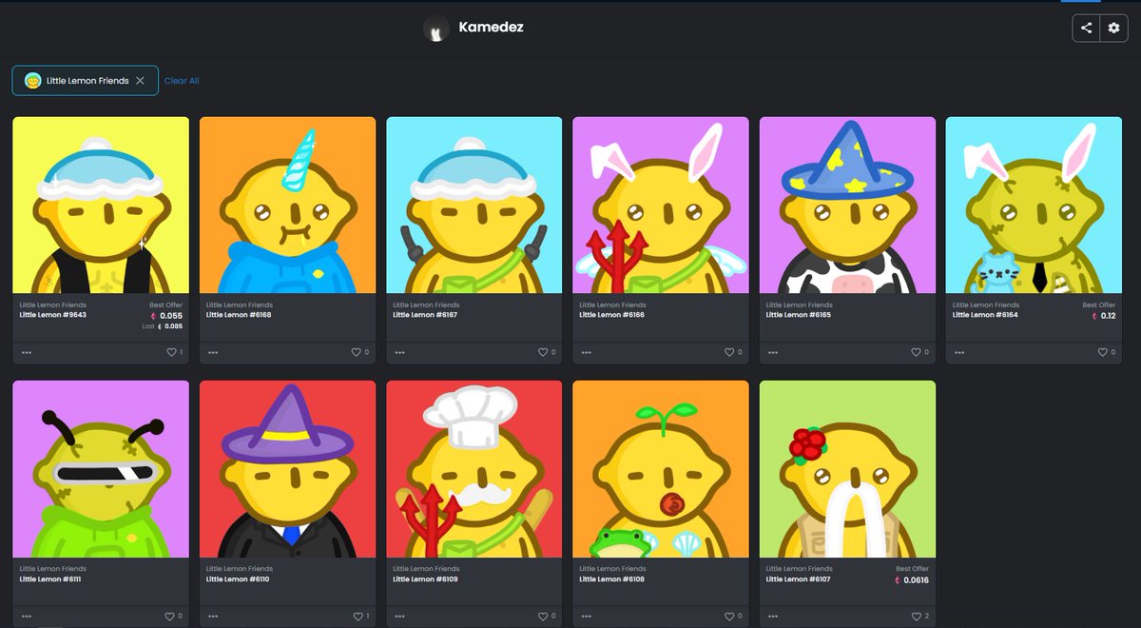1141x628 pixels.
Task: Like Little Lemon #9643 with heart icon
Action: [172, 352]
